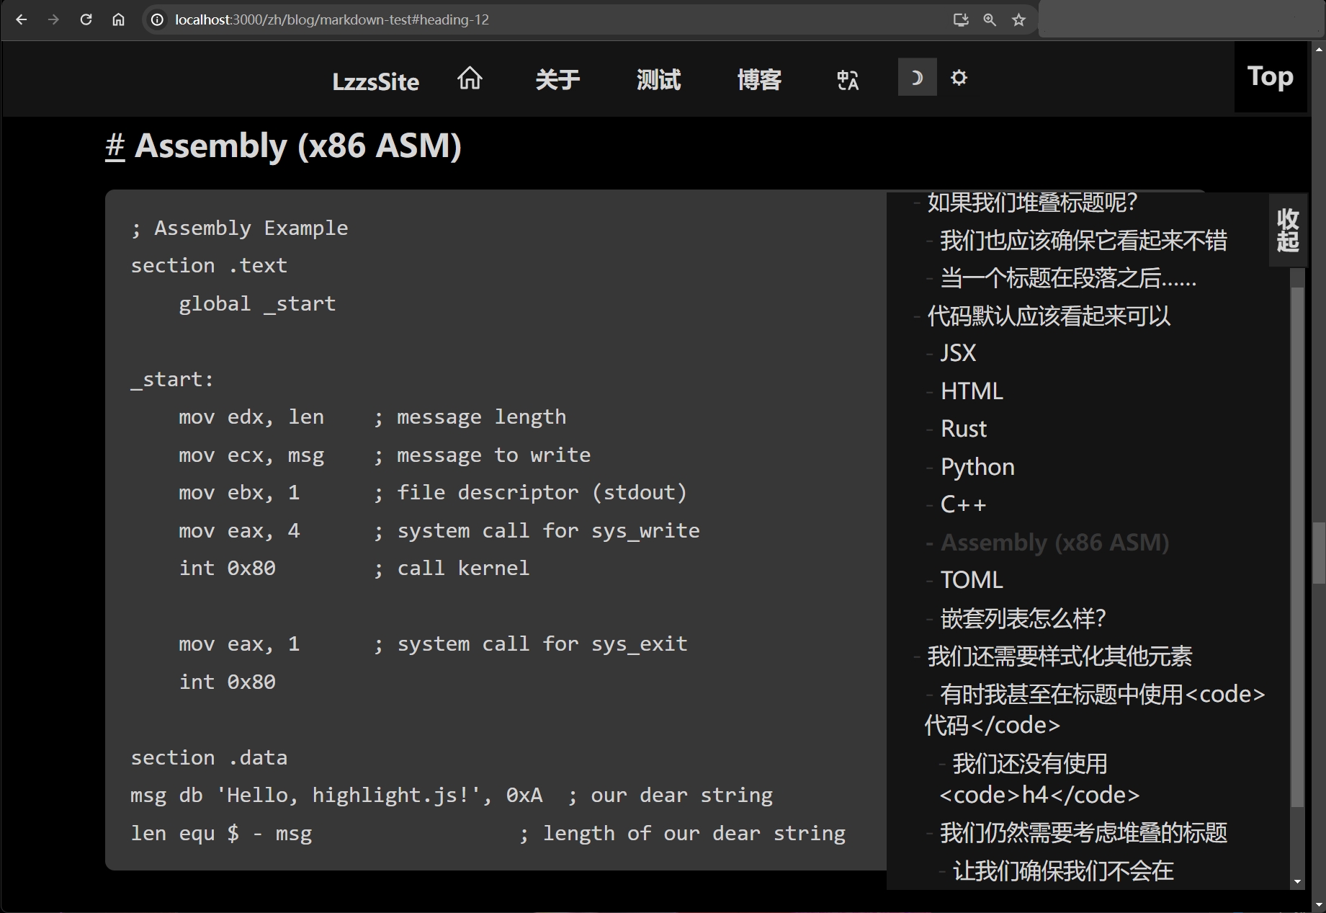Bookmark this page with the star icon
Screen dimensions: 1326x913
click(x=1018, y=19)
